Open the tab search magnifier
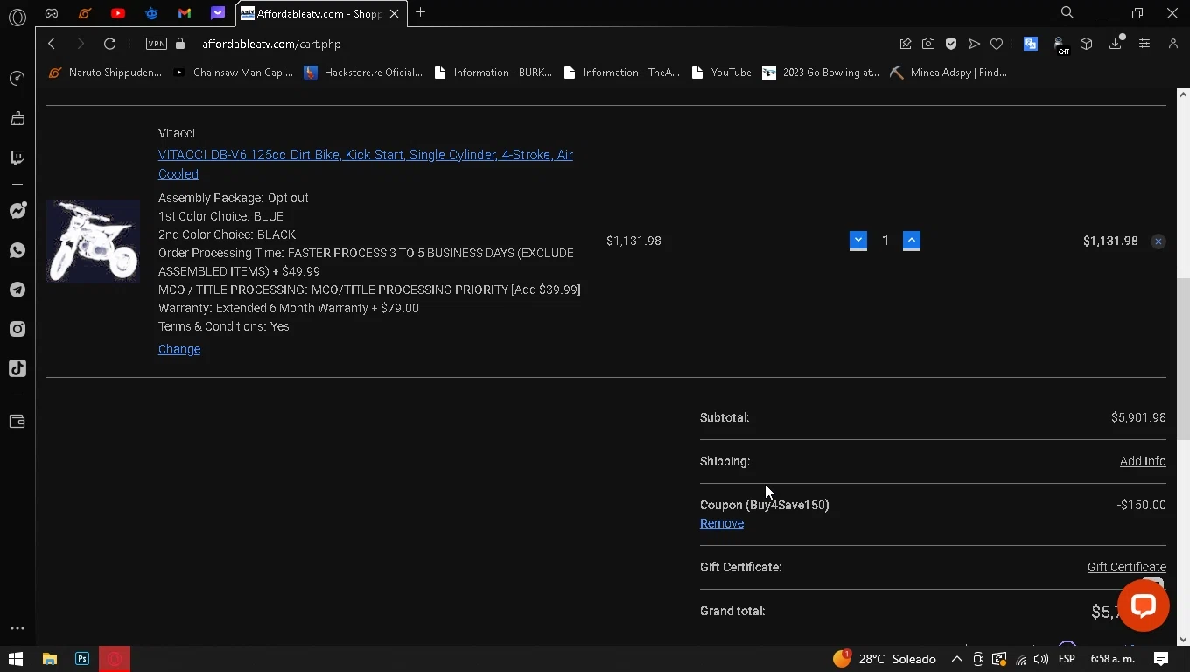The height and width of the screenshot is (672, 1190). tap(1067, 12)
